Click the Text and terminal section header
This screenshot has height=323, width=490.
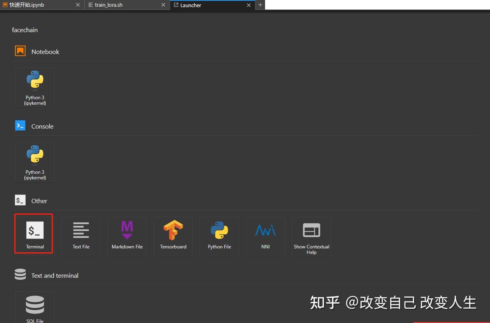coord(55,275)
